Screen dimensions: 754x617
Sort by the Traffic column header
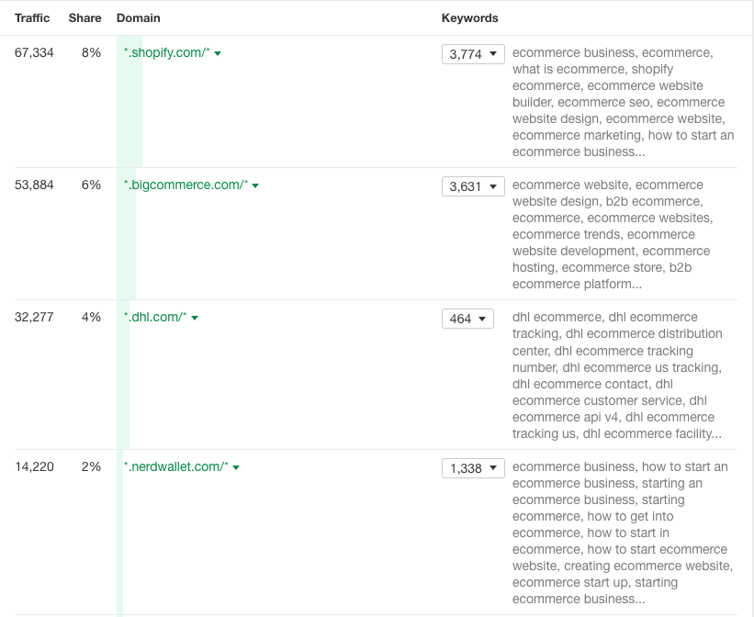pyautogui.click(x=32, y=18)
